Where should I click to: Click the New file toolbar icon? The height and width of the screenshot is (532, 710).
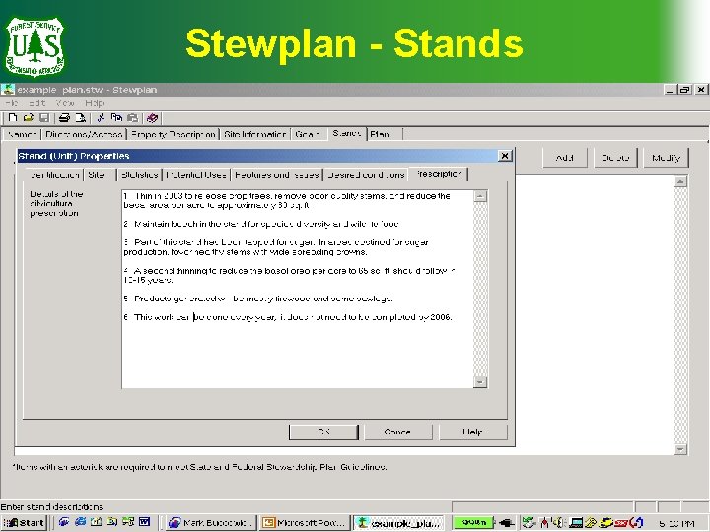[13, 118]
